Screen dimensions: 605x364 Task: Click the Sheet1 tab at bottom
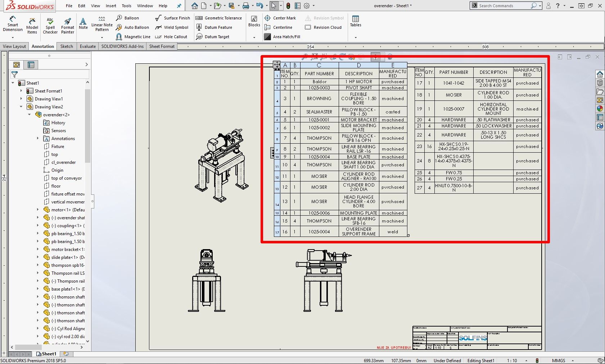(x=46, y=354)
